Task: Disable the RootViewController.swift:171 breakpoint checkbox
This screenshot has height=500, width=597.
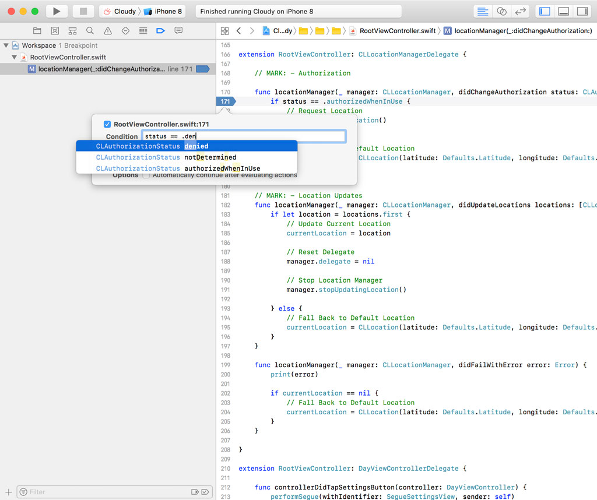Action: click(x=107, y=124)
